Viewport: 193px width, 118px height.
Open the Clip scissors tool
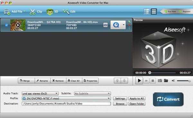click(36, 12)
